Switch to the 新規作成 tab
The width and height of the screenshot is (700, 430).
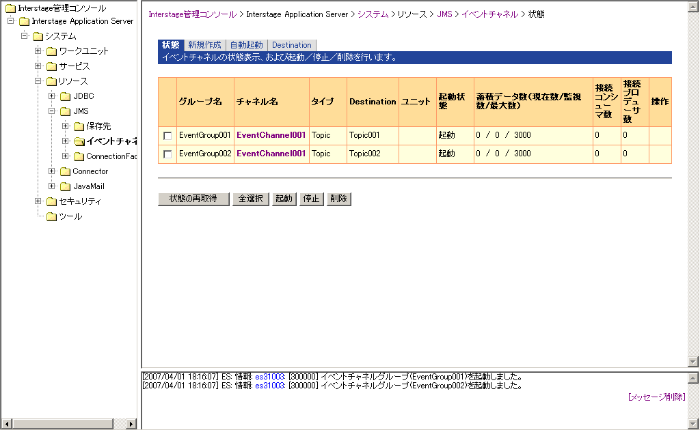(204, 45)
